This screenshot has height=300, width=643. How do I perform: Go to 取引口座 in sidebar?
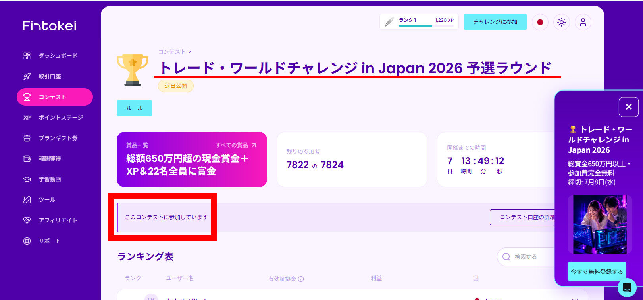point(55,76)
